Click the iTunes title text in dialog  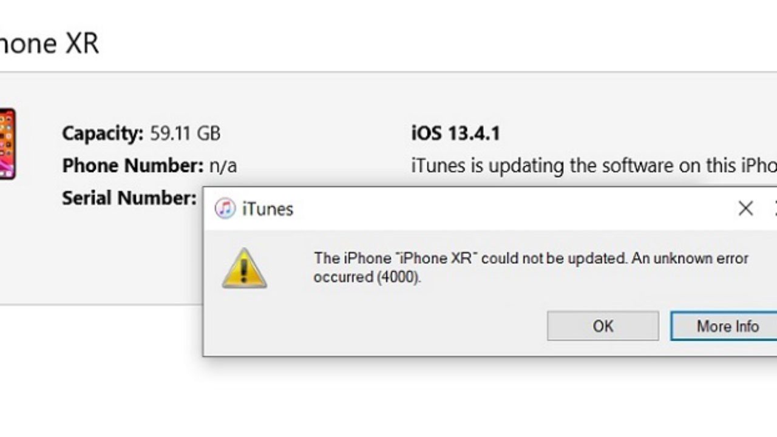click(267, 209)
